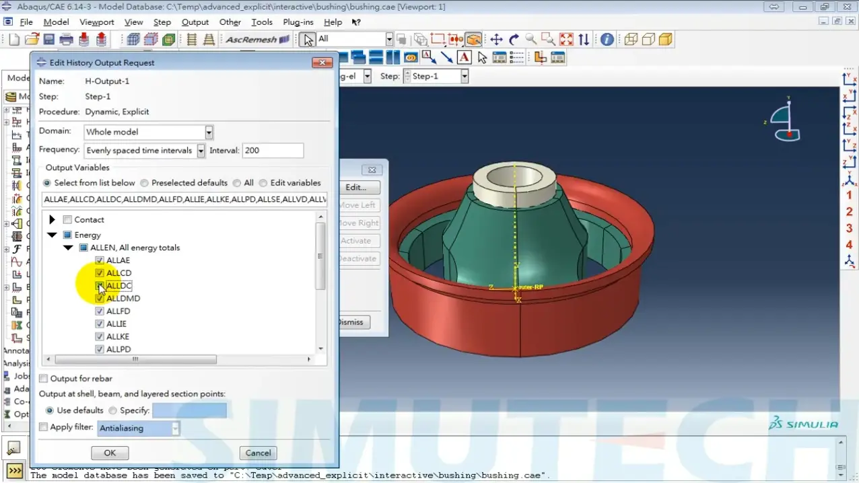
Task: Select the Magnify View tool
Action: [531, 40]
